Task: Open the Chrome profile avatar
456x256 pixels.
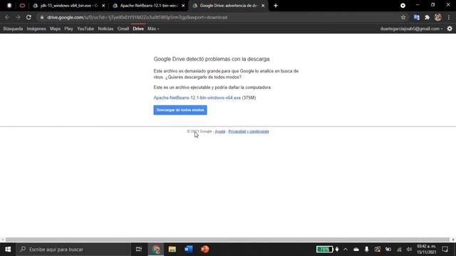Action: click(438, 17)
